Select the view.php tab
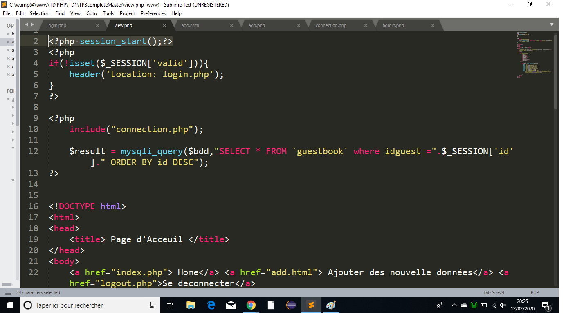Image resolution: width=566 pixels, height=323 pixels. 123,25
